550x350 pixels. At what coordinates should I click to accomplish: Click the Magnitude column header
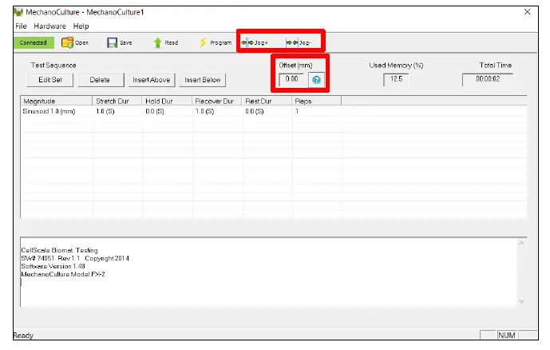tap(57, 101)
